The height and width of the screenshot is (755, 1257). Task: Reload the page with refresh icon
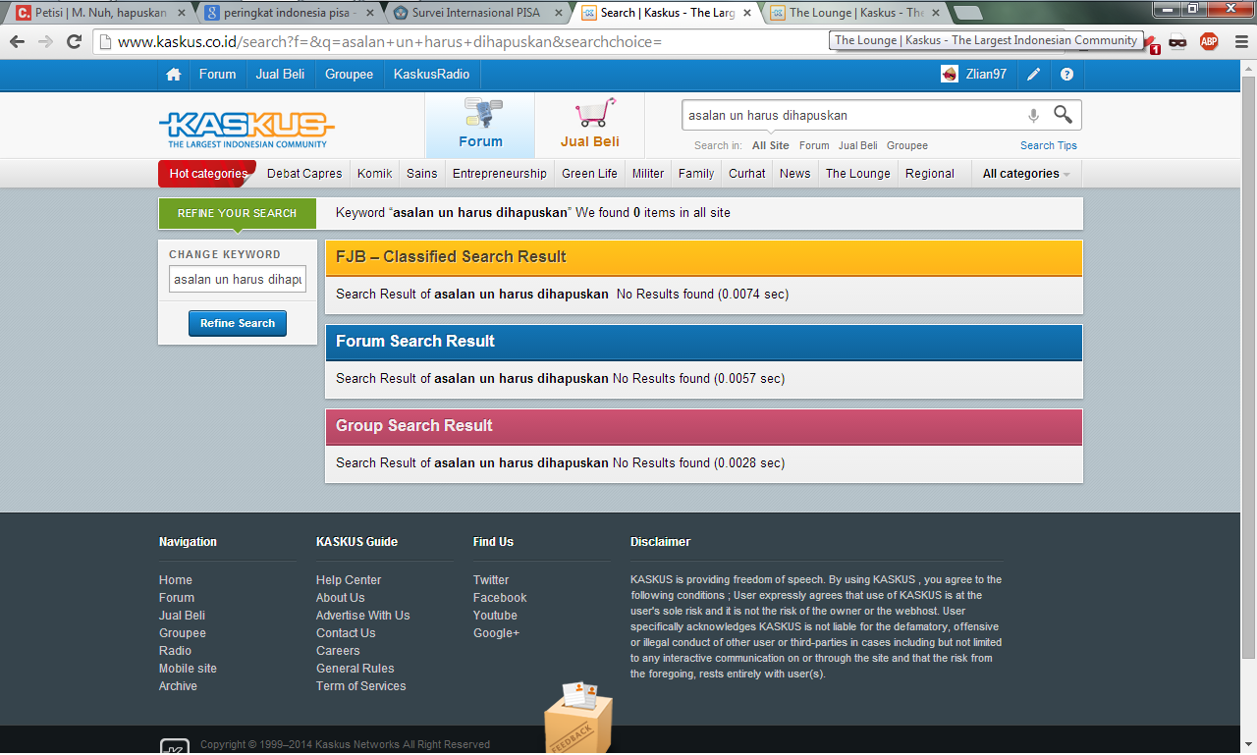pyautogui.click(x=74, y=41)
